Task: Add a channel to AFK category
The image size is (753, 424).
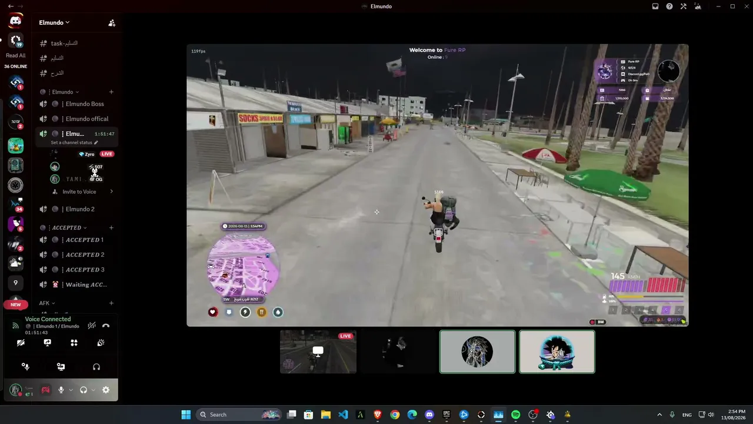Action: [x=111, y=303]
